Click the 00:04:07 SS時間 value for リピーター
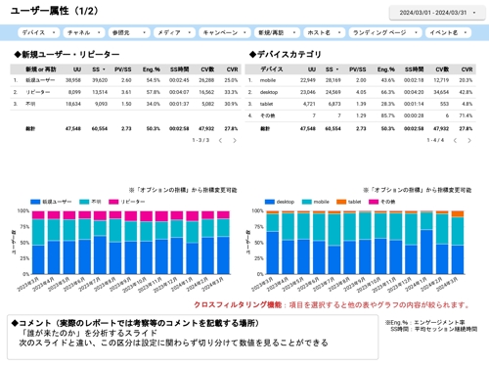The height and width of the screenshot is (367, 489). pos(179,92)
